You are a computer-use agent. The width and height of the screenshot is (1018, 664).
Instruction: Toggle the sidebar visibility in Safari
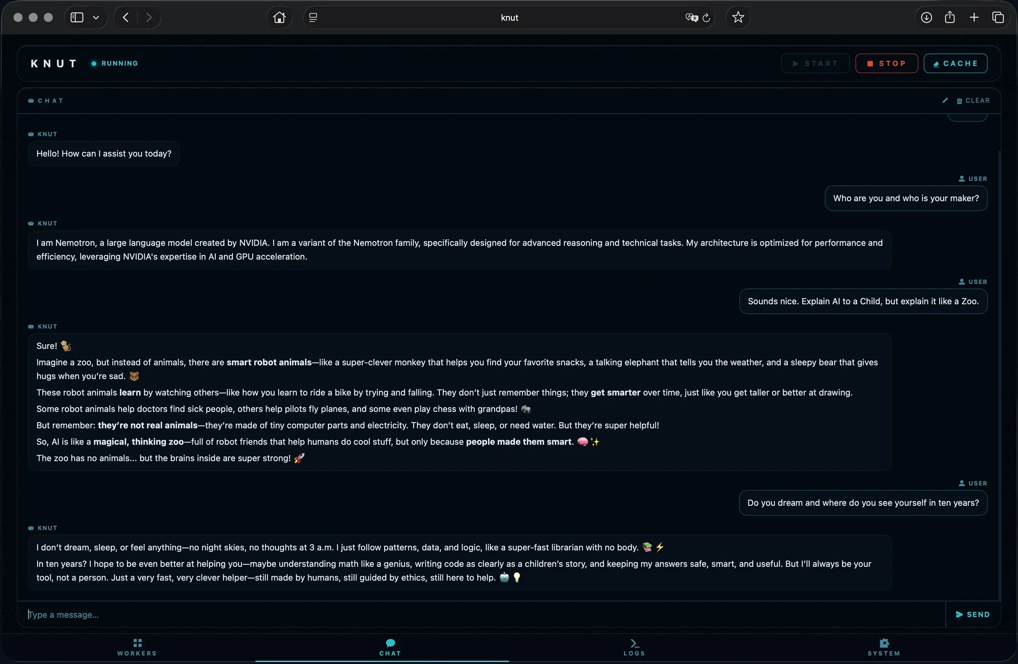click(76, 17)
